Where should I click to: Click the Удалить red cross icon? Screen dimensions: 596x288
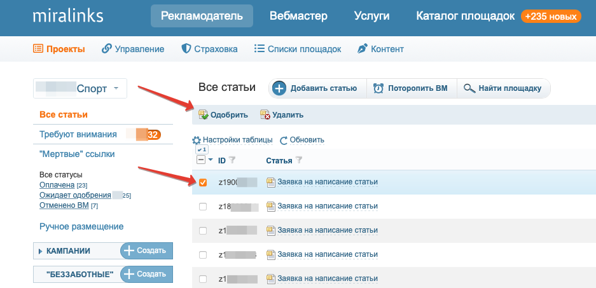click(x=265, y=114)
